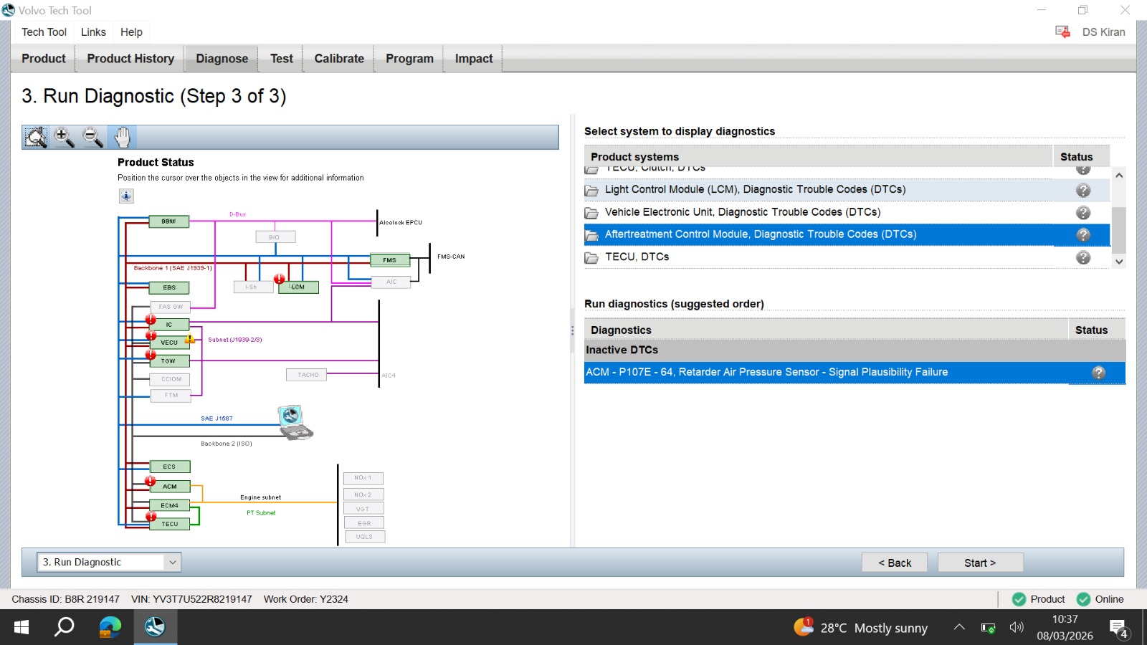Click the status icon for Light Control Module
This screenshot has width=1147, height=645.
tap(1083, 190)
